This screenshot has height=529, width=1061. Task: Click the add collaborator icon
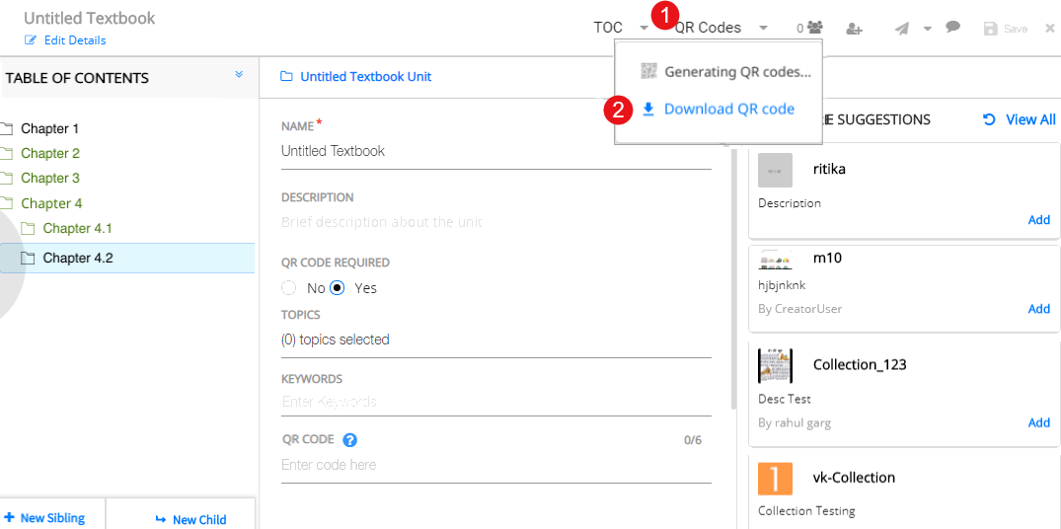[x=855, y=29]
